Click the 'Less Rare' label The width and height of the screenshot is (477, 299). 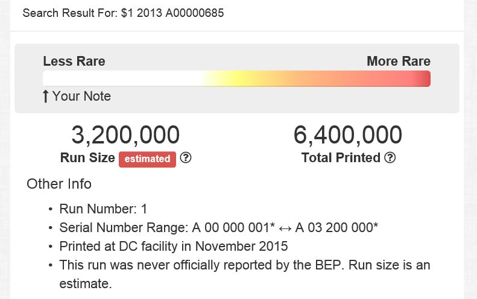[x=74, y=61]
